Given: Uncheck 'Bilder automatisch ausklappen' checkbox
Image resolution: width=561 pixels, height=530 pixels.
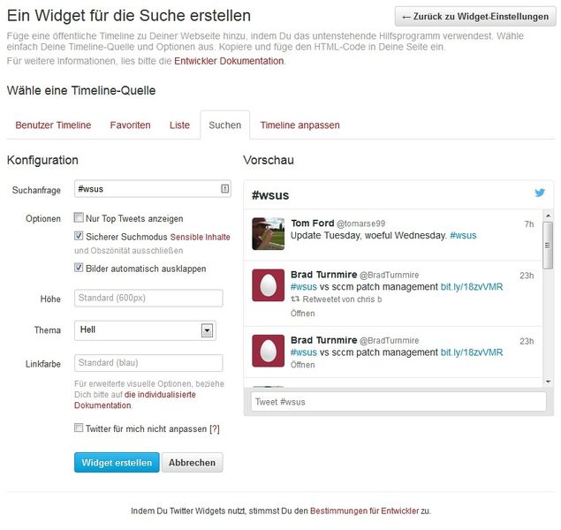Looking at the screenshot, I should [79, 268].
